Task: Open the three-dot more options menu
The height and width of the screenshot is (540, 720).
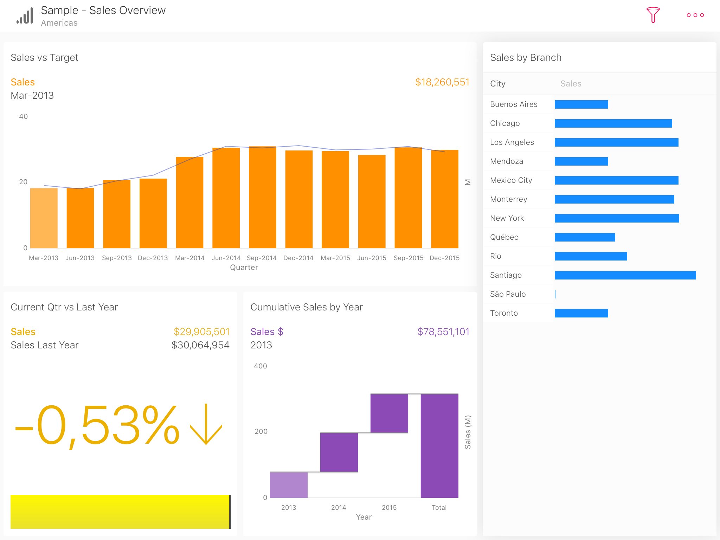Action: (695, 15)
